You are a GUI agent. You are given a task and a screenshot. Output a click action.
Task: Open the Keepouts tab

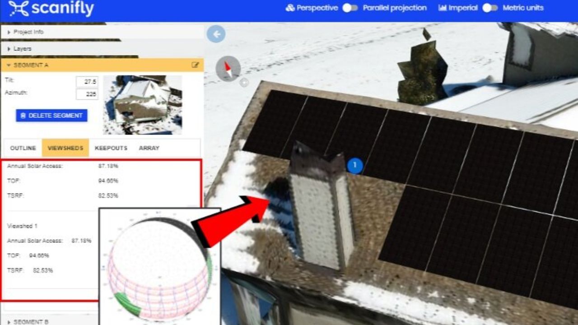coord(111,148)
